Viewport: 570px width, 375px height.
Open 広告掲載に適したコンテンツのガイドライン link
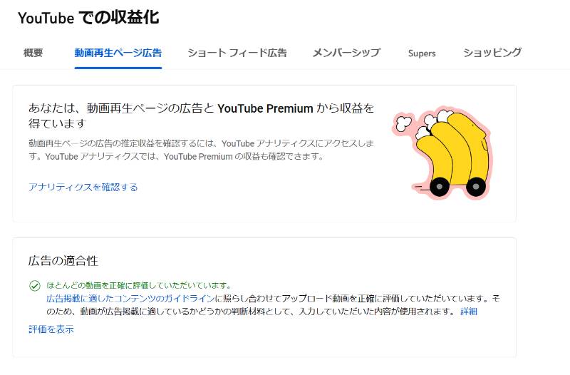(130, 299)
